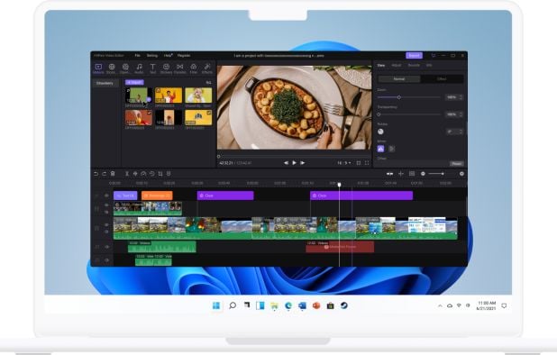The image size is (557, 355).
Task: Open the File menu
Action: pos(138,55)
